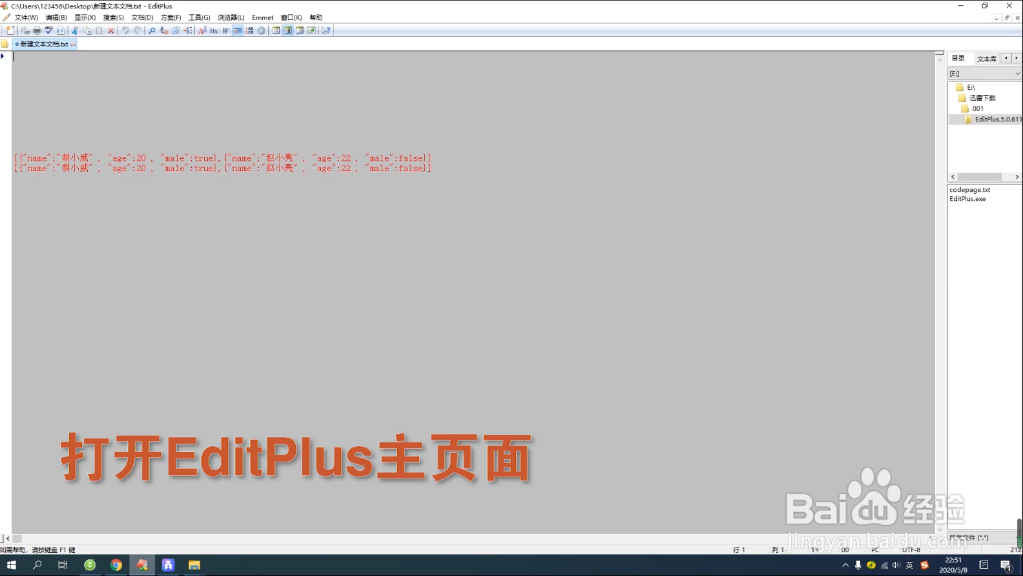
Task: Select EditPlus.exe in the file list
Action: (967, 199)
